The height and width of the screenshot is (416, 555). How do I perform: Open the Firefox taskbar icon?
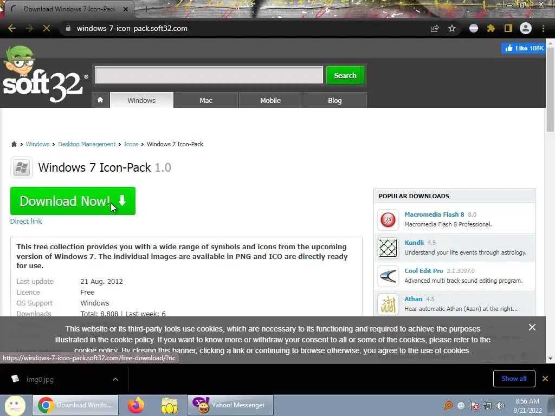[136, 405]
